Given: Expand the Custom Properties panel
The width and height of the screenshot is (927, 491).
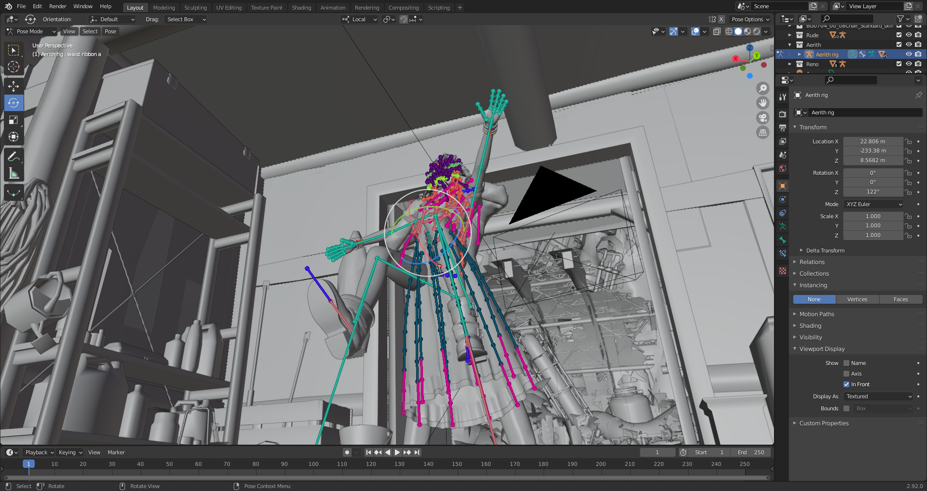Looking at the screenshot, I should [824, 423].
